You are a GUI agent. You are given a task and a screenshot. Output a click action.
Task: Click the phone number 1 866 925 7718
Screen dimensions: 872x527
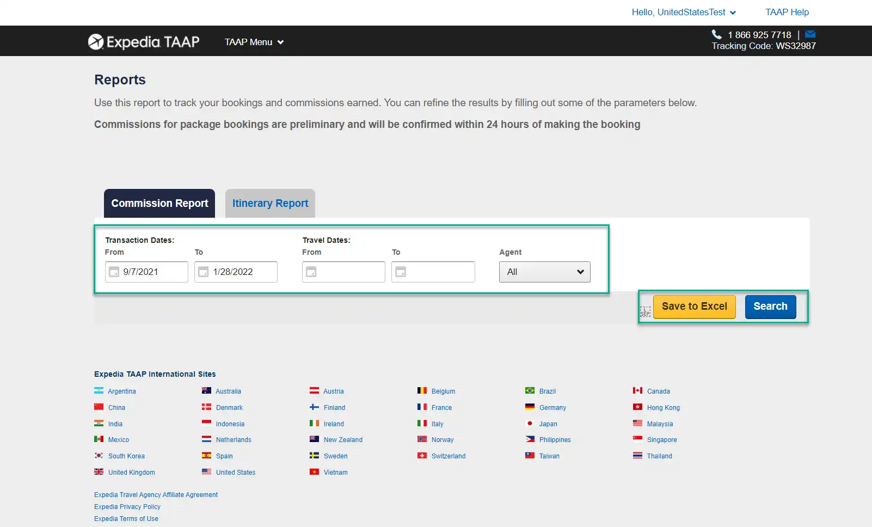point(759,34)
